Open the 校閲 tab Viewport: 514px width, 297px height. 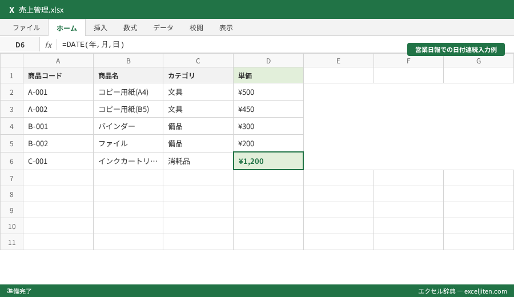[196, 28]
